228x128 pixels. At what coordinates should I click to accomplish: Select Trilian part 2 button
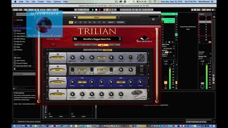tap(76, 22)
